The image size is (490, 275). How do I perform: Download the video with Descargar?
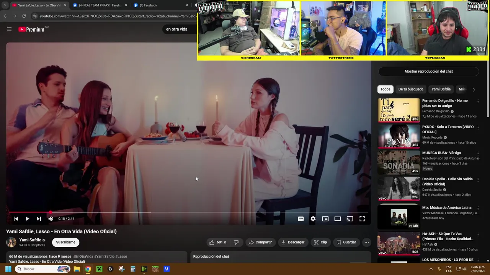pos(293,242)
